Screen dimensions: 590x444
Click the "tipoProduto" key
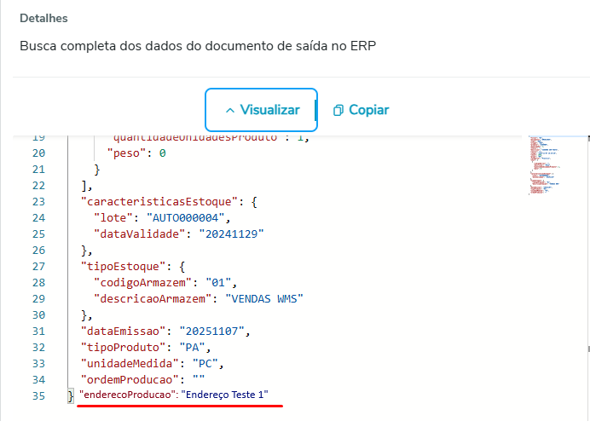pos(123,347)
